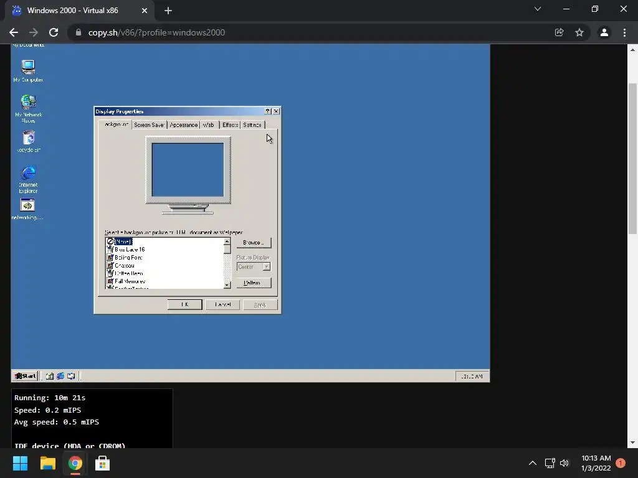Open the host Windows 11 Start button
Image resolution: width=638 pixels, height=478 pixels.
20,463
